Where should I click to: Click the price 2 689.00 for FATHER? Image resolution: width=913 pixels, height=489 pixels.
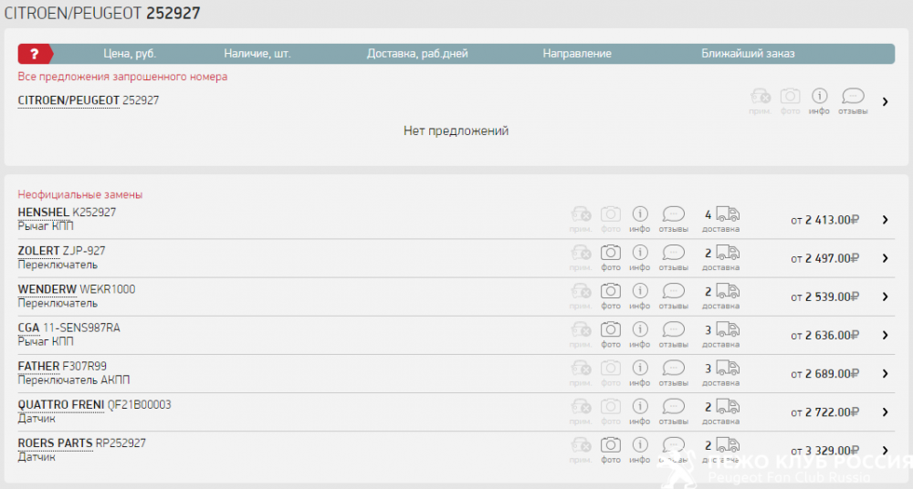click(831, 374)
